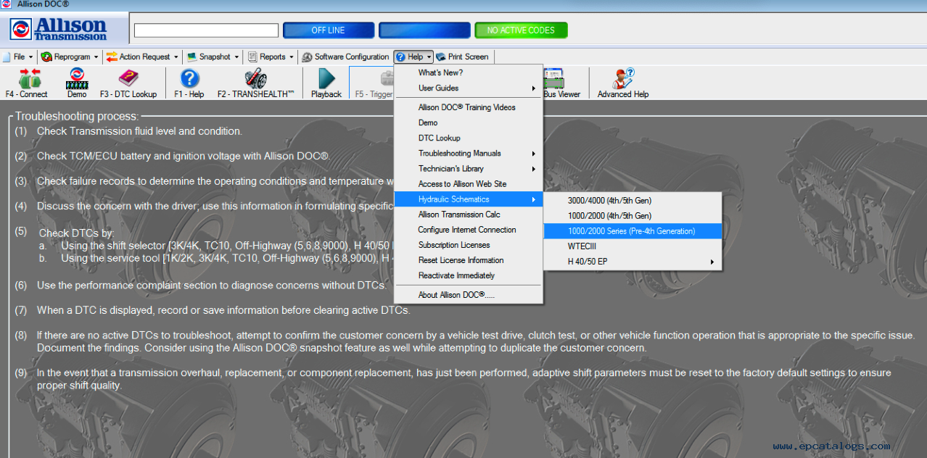Select What's New? from Help menu
The height and width of the screenshot is (458, 927).
point(469,72)
